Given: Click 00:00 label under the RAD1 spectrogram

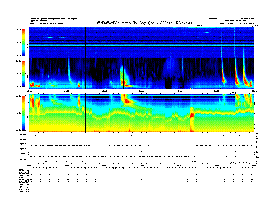Looking at the screenshot, I should [x=29, y=91].
